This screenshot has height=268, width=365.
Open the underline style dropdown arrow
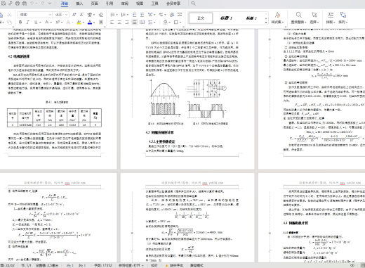40,23
